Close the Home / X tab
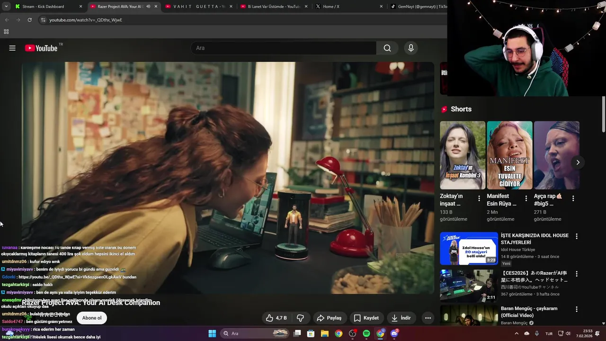This screenshot has width=606, height=341. 381,7
